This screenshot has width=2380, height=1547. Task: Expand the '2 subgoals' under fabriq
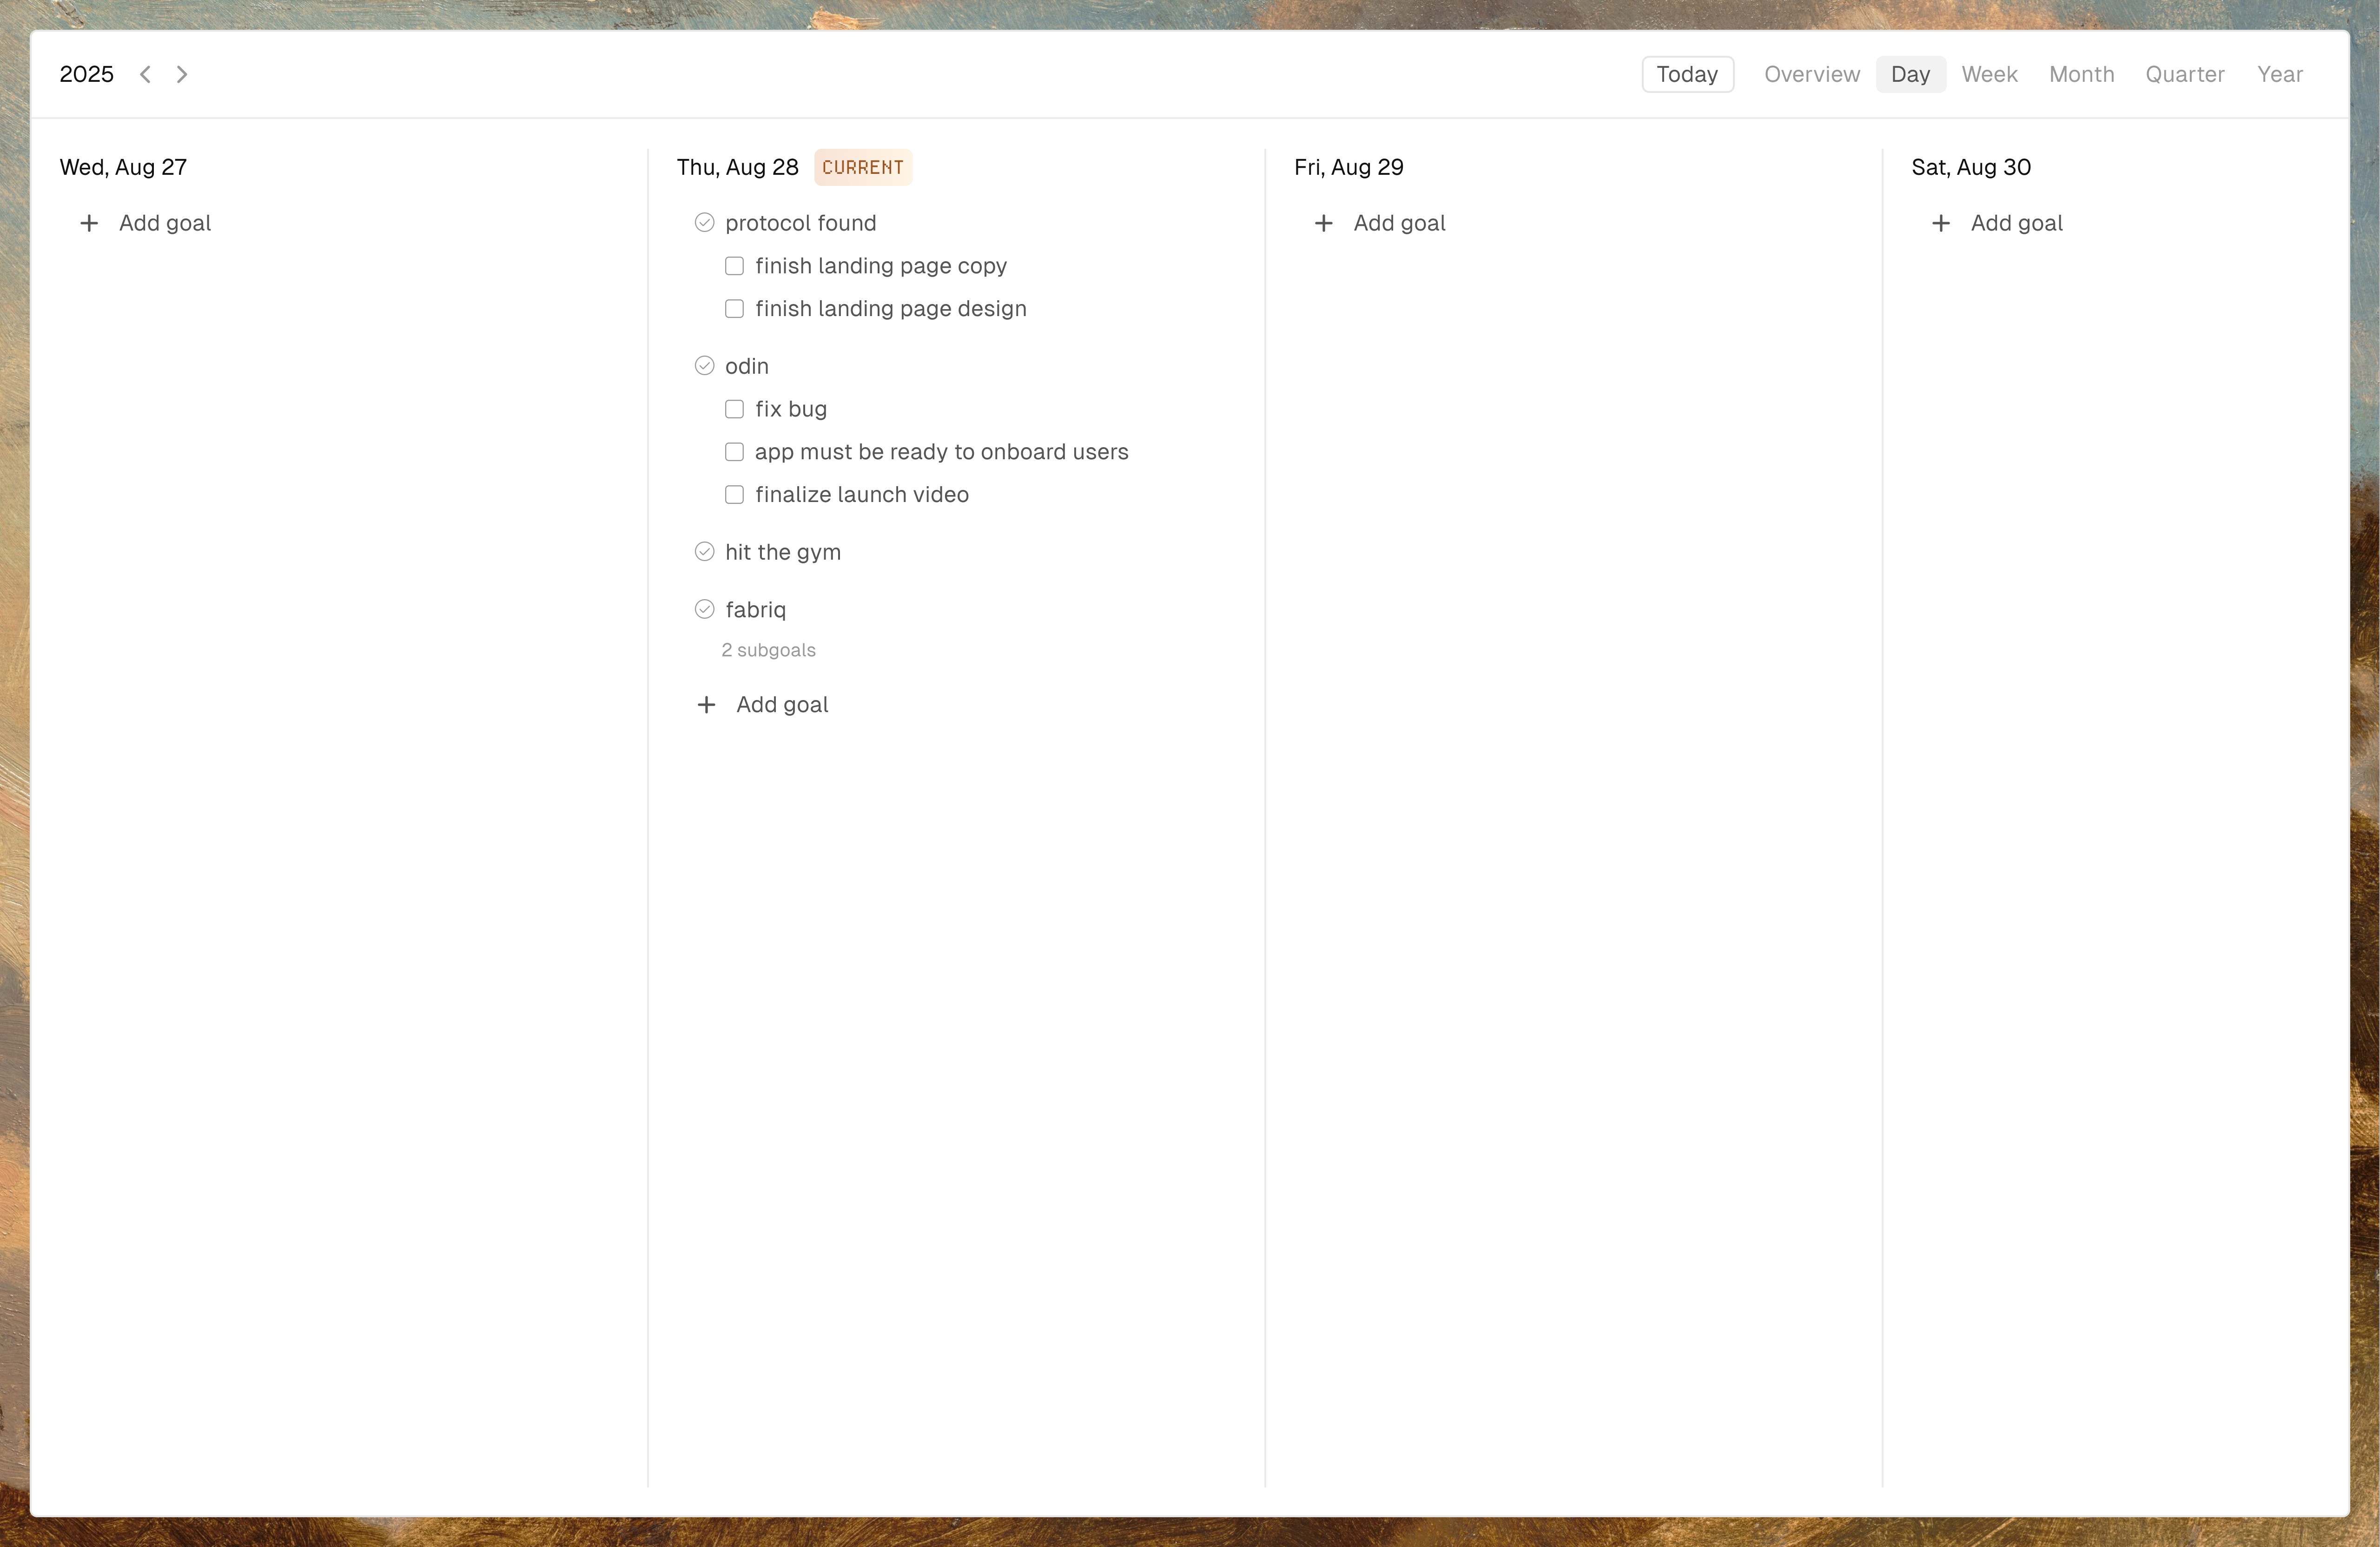(768, 650)
